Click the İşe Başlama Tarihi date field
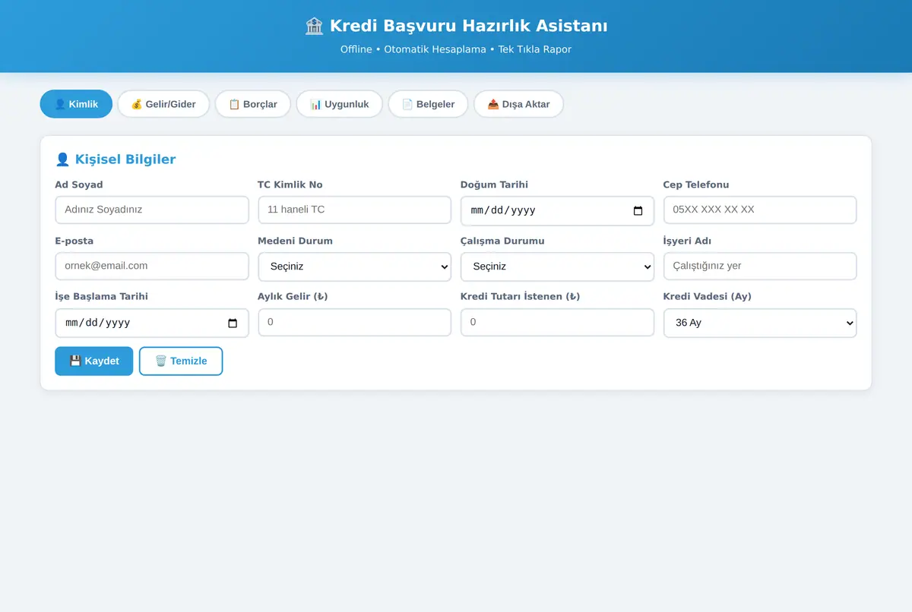 coord(152,323)
